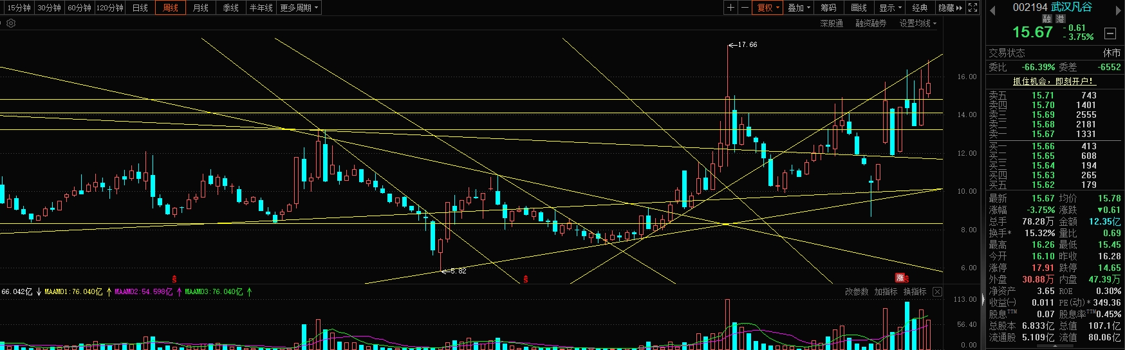Switch to the 经典 classic layout
The image size is (1125, 350).
point(920,8)
